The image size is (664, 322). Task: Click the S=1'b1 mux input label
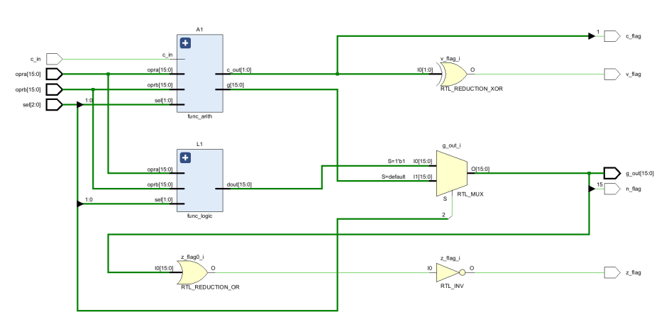pyautogui.click(x=397, y=161)
